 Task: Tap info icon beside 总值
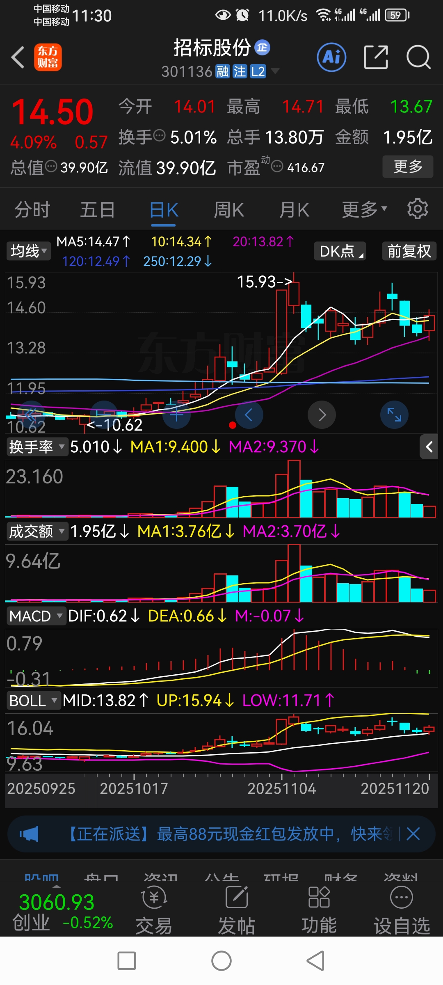click(51, 166)
